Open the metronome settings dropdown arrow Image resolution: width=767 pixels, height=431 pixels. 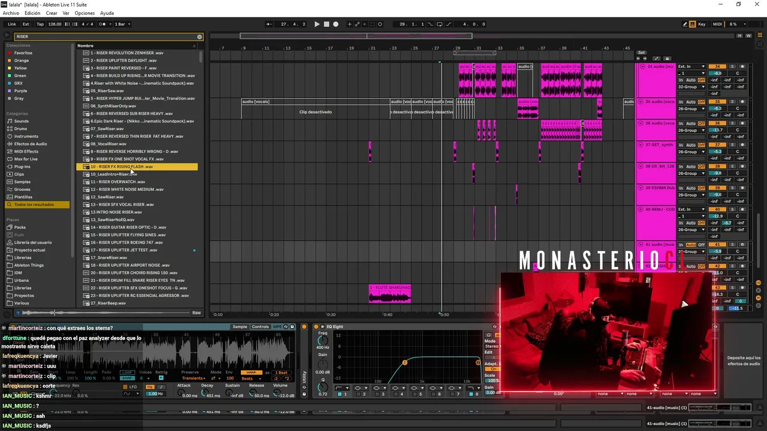(109, 25)
